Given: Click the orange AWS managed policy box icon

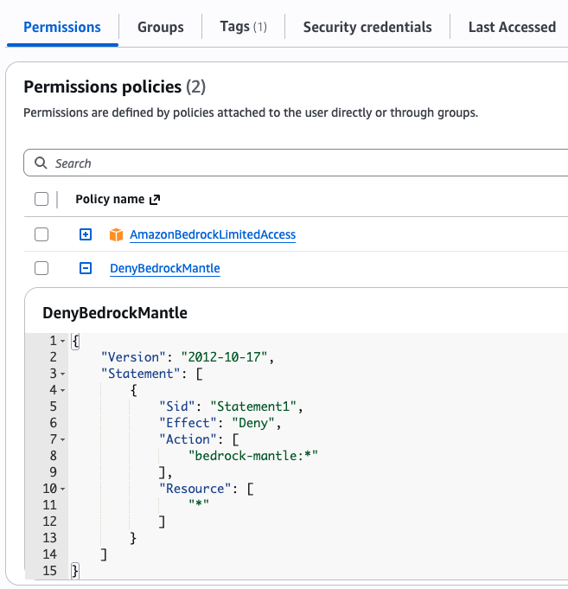Looking at the screenshot, I should pos(117,234).
